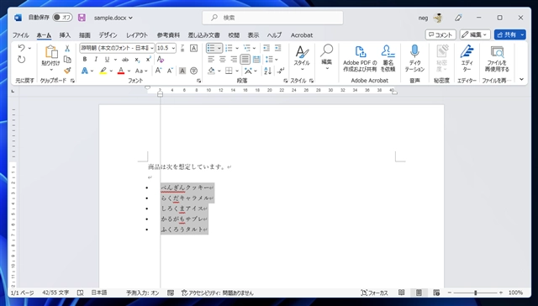Toggle the Bullets list button
The image size is (538, 306).
tap(211, 48)
